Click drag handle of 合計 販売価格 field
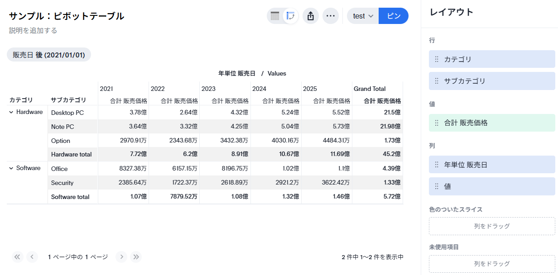This screenshot has width=558, height=275. pyautogui.click(x=437, y=123)
